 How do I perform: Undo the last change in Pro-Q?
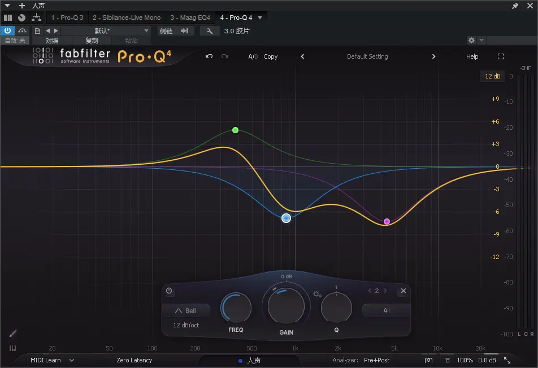point(209,56)
